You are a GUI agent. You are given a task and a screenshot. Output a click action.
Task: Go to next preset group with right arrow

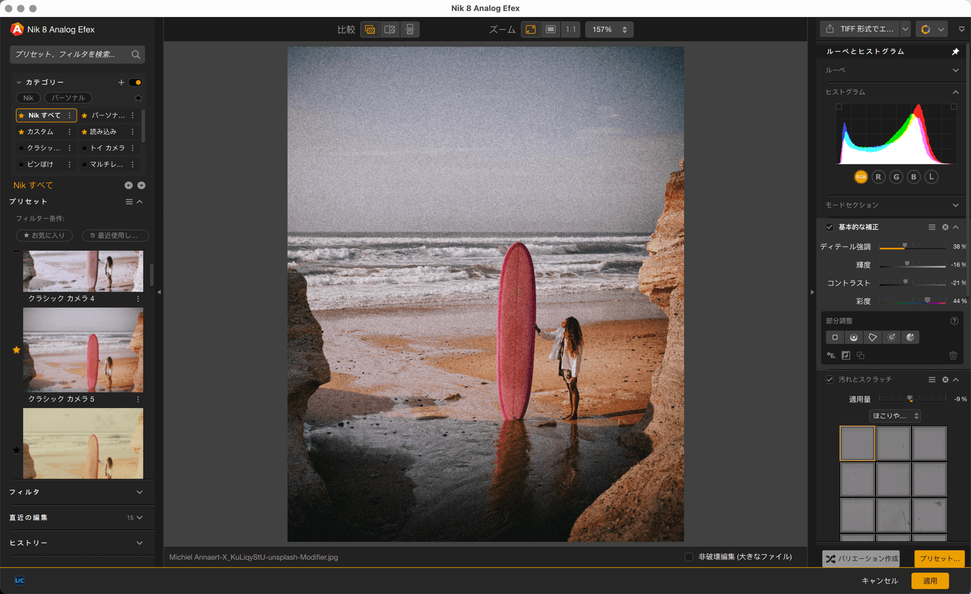(x=141, y=185)
